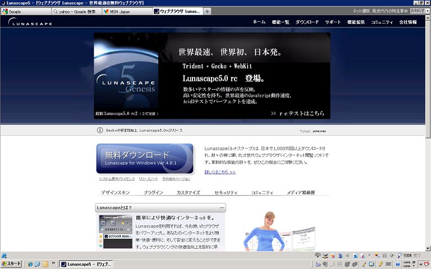Open コミュニティ in top navigation

click(382, 22)
